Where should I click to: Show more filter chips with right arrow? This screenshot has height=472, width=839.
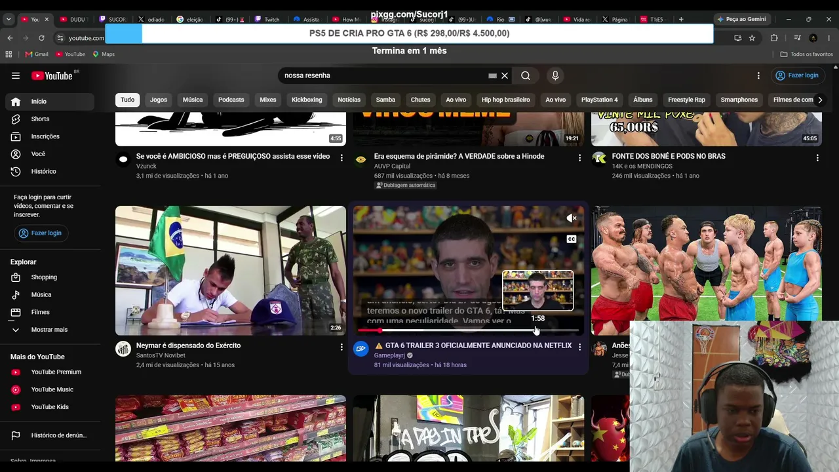tap(819, 100)
